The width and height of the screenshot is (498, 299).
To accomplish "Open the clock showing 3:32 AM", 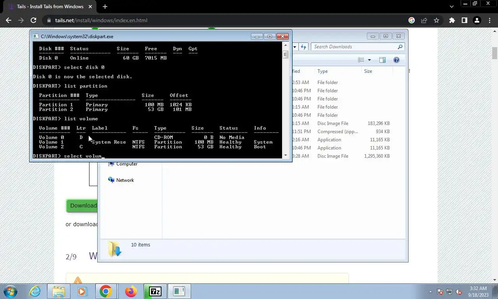I will pyautogui.click(x=478, y=292).
